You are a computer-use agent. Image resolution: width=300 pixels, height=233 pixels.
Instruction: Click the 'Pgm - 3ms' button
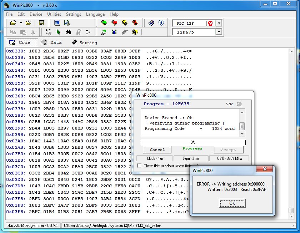(x=191, y=158)
